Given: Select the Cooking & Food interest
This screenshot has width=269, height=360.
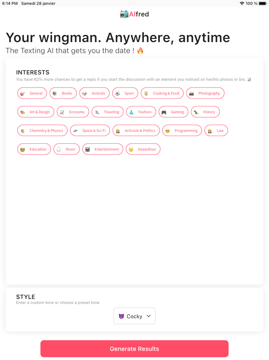Looking at the screenshot, I should click(162, 93).
